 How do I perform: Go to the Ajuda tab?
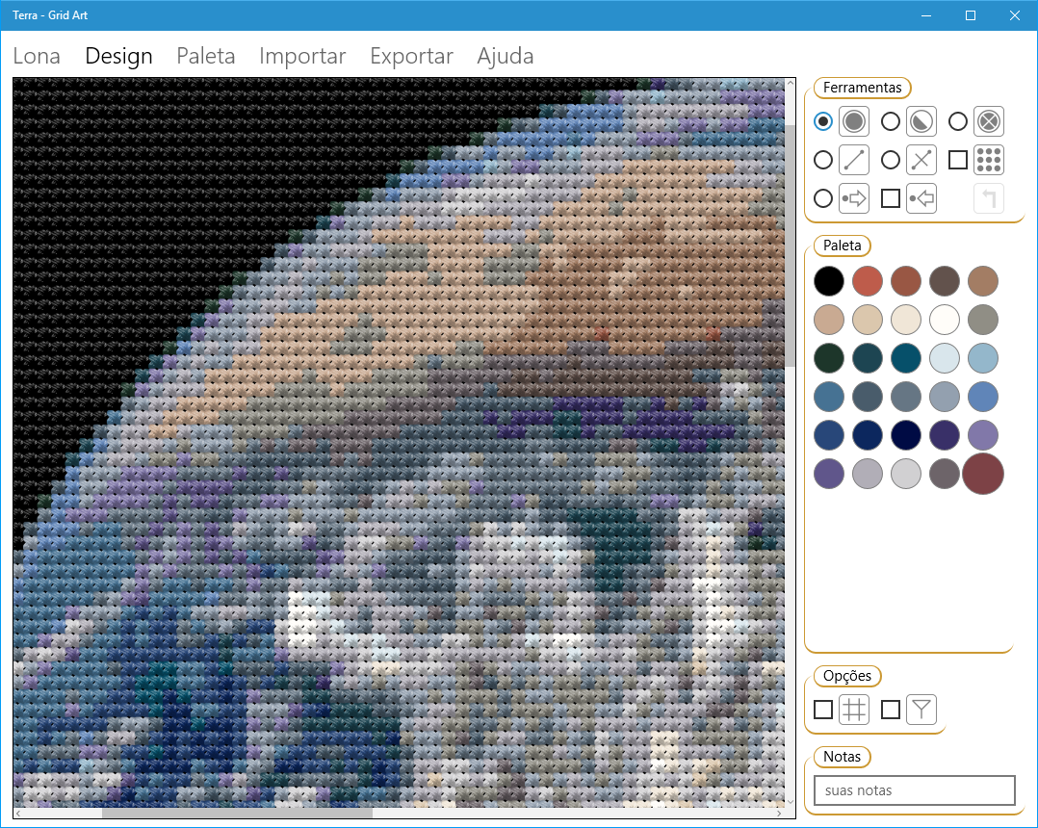point(506,56)
